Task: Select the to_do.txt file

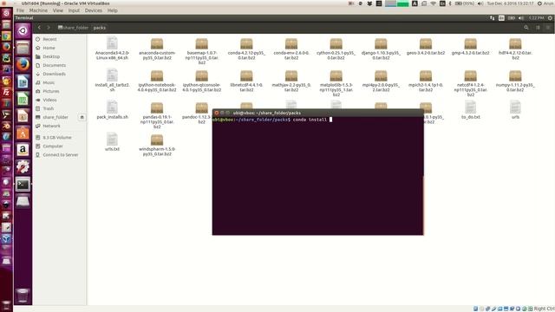Action: (x=470, y=110)
